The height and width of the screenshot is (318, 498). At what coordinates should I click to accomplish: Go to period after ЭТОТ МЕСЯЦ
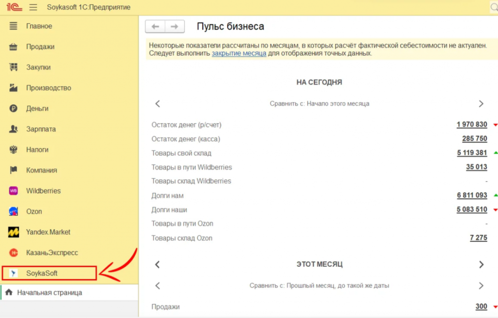tap(481, 265)
